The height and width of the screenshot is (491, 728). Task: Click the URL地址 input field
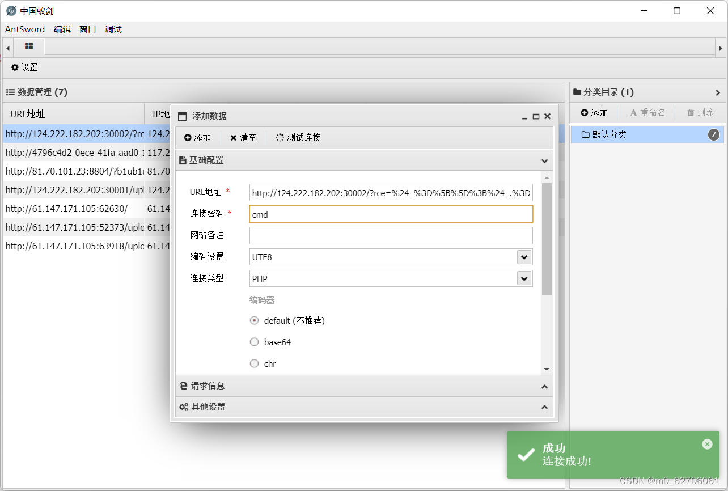[x=391, y=193]
